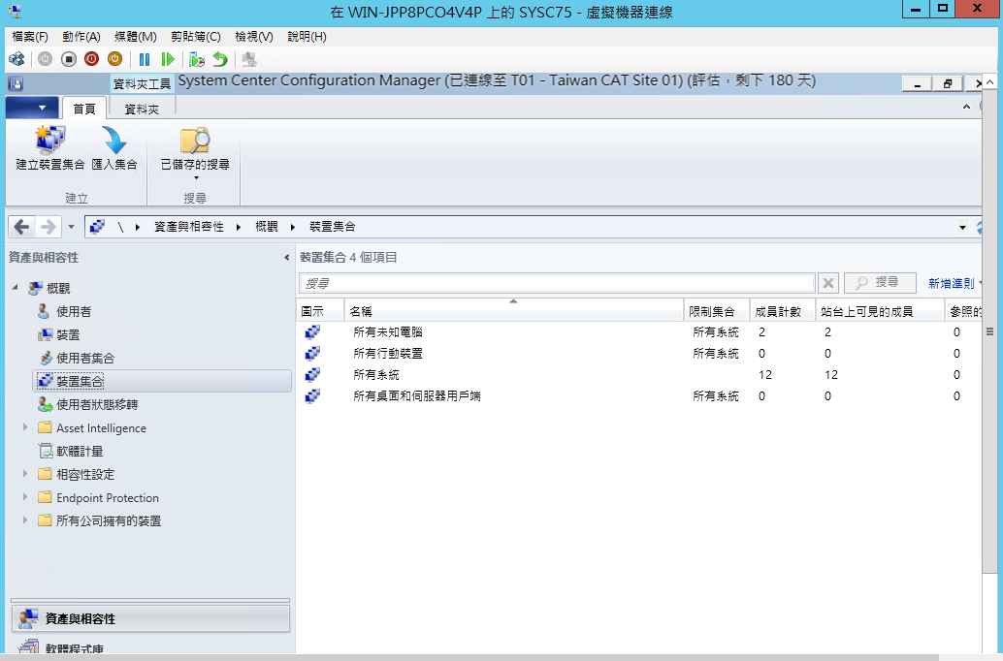The image size is (1003, 661).
Task: Click the collection icon beside 所有系統
Action: pyautogui.click(x=312, y=375)
